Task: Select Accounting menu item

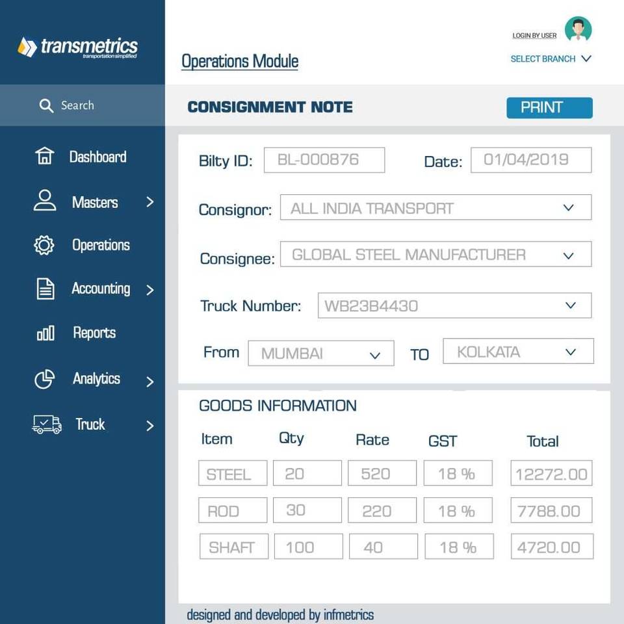Action: pyautogui.click(x=101, y=289)
